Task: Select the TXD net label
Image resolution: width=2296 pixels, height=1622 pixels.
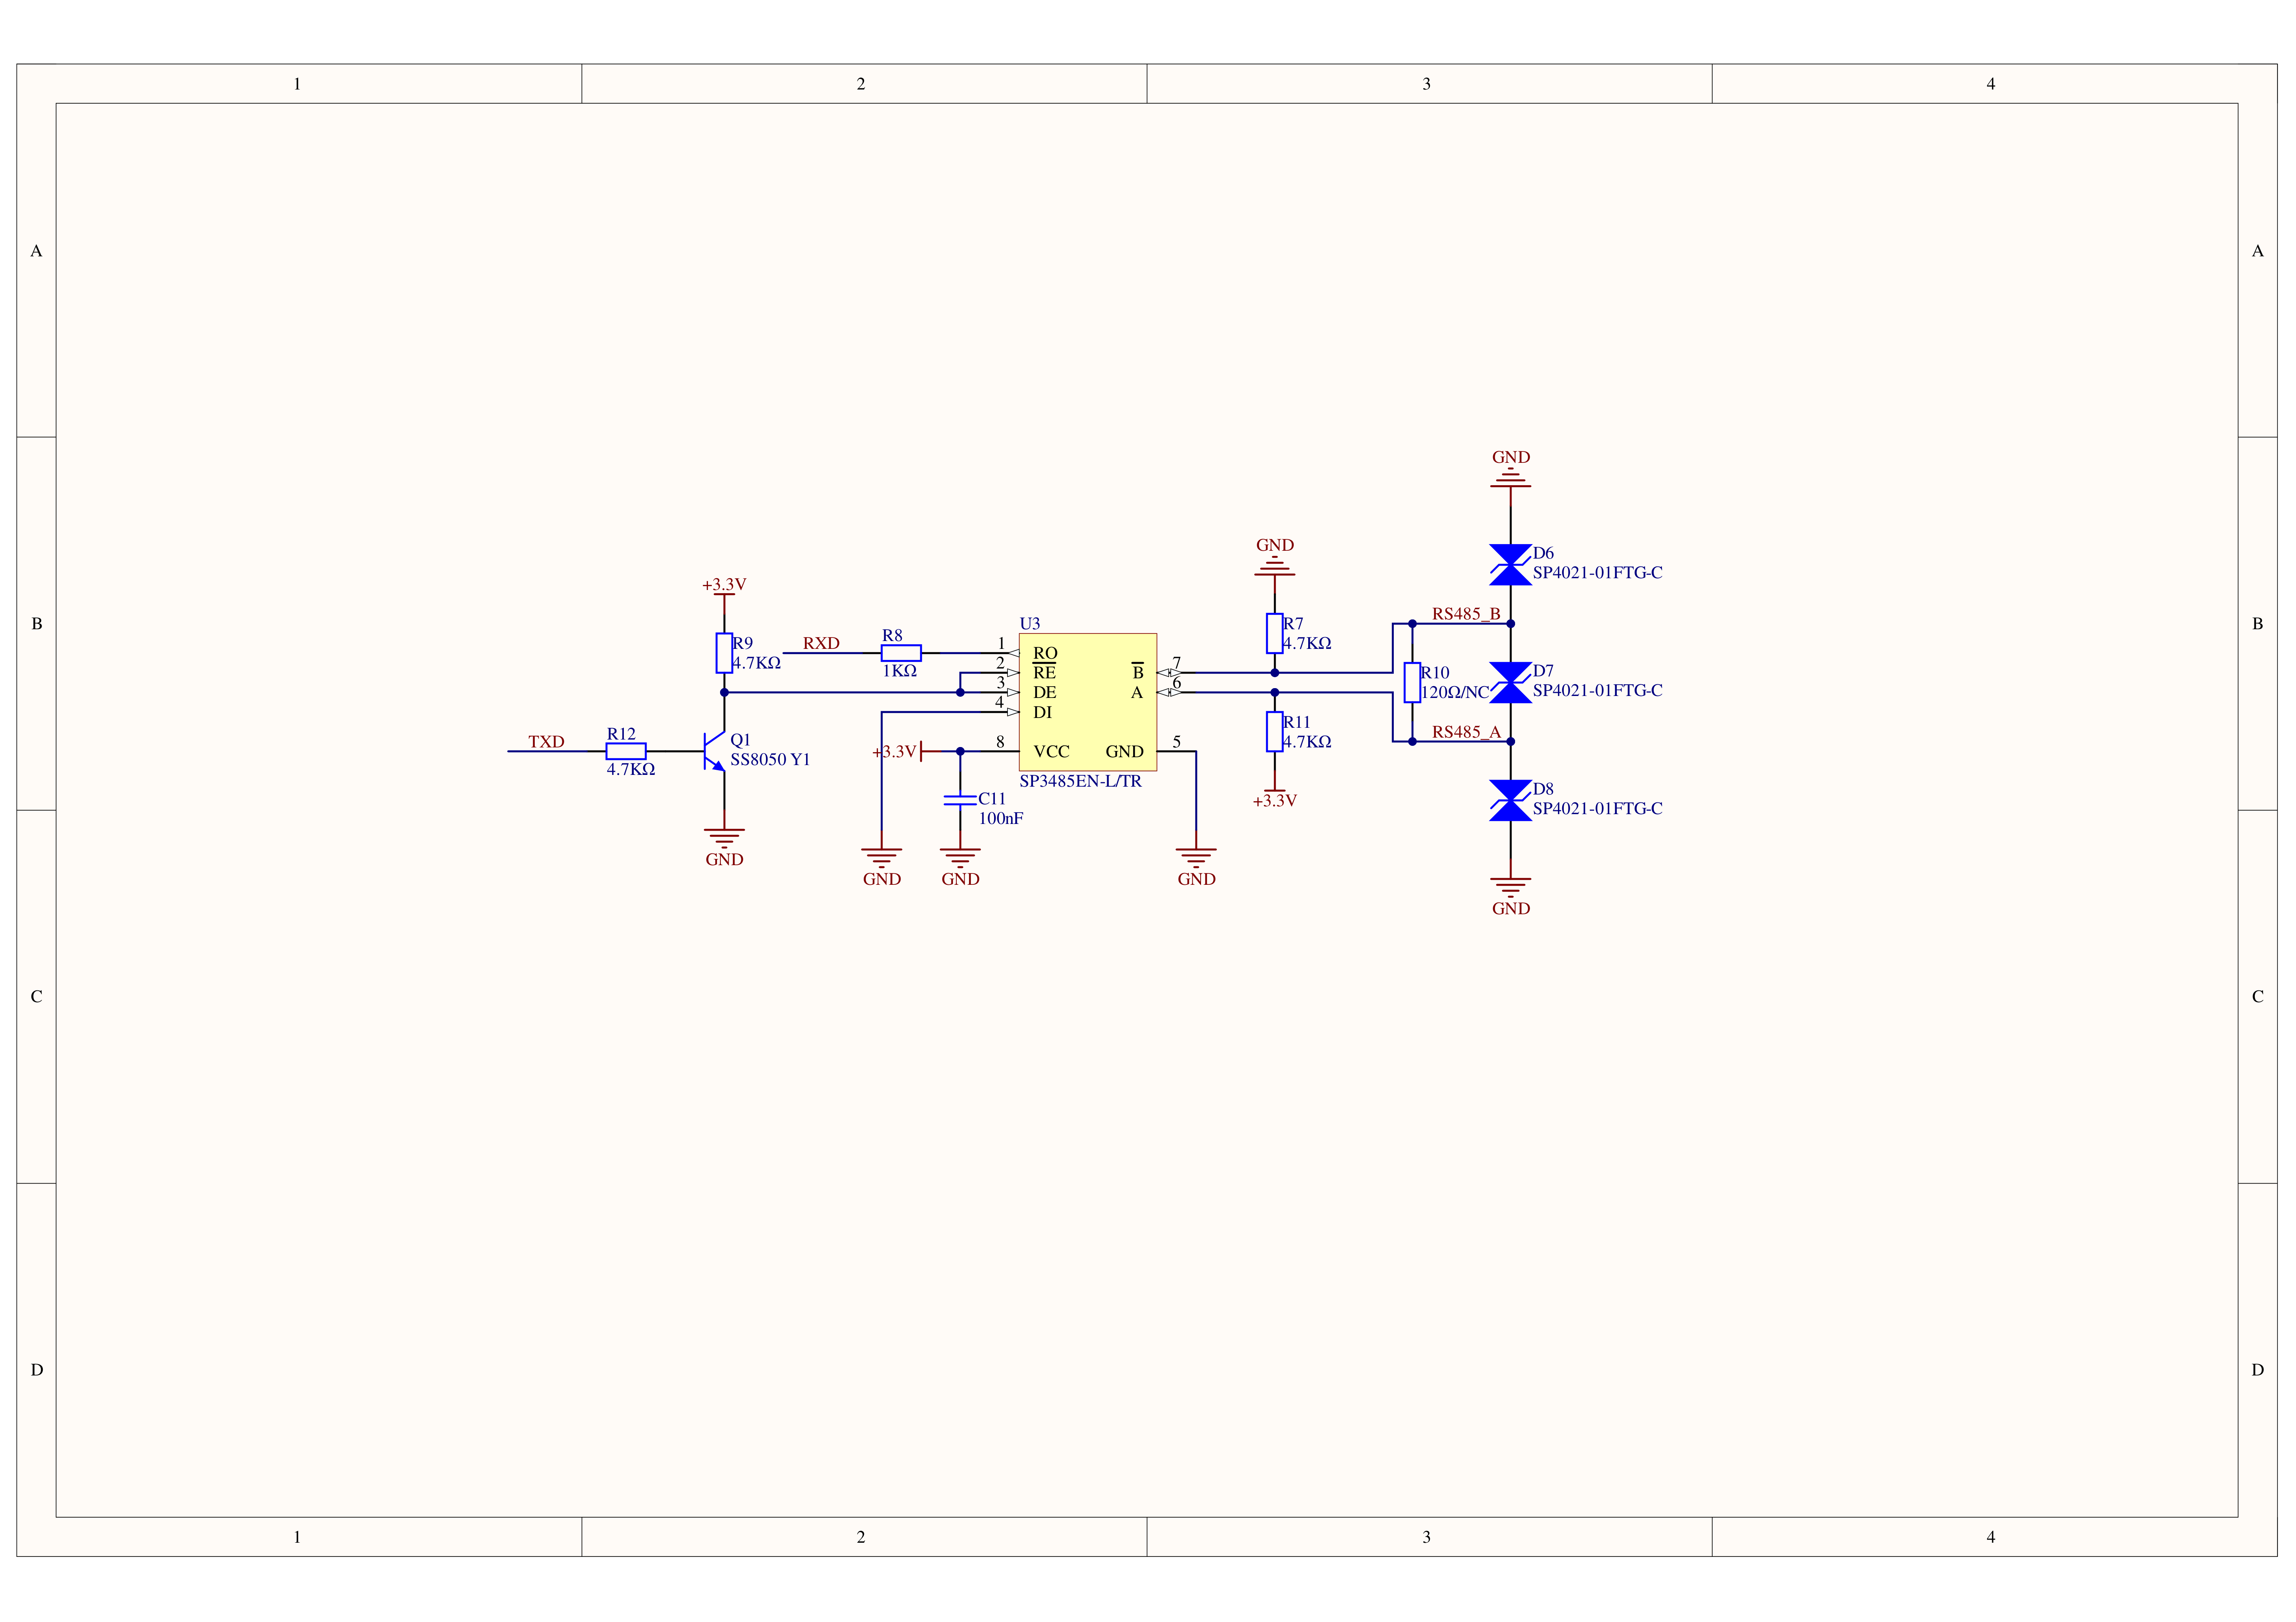Action: (546, 742)
